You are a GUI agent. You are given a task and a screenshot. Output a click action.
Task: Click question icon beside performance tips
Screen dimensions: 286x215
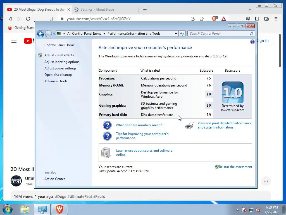click(x=107, y=136)
